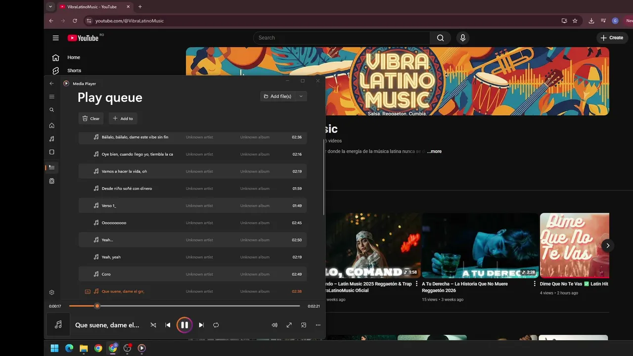633x356 pixels.
Task: Start YouTube voice search with microphone
Action: (463, 38)
